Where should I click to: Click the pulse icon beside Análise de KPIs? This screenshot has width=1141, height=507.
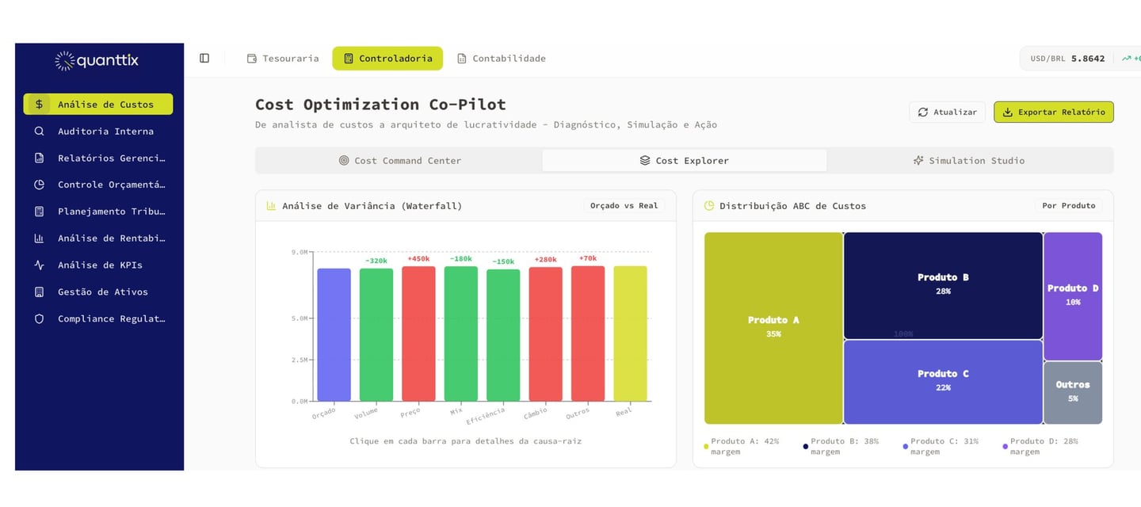(39, 265)
